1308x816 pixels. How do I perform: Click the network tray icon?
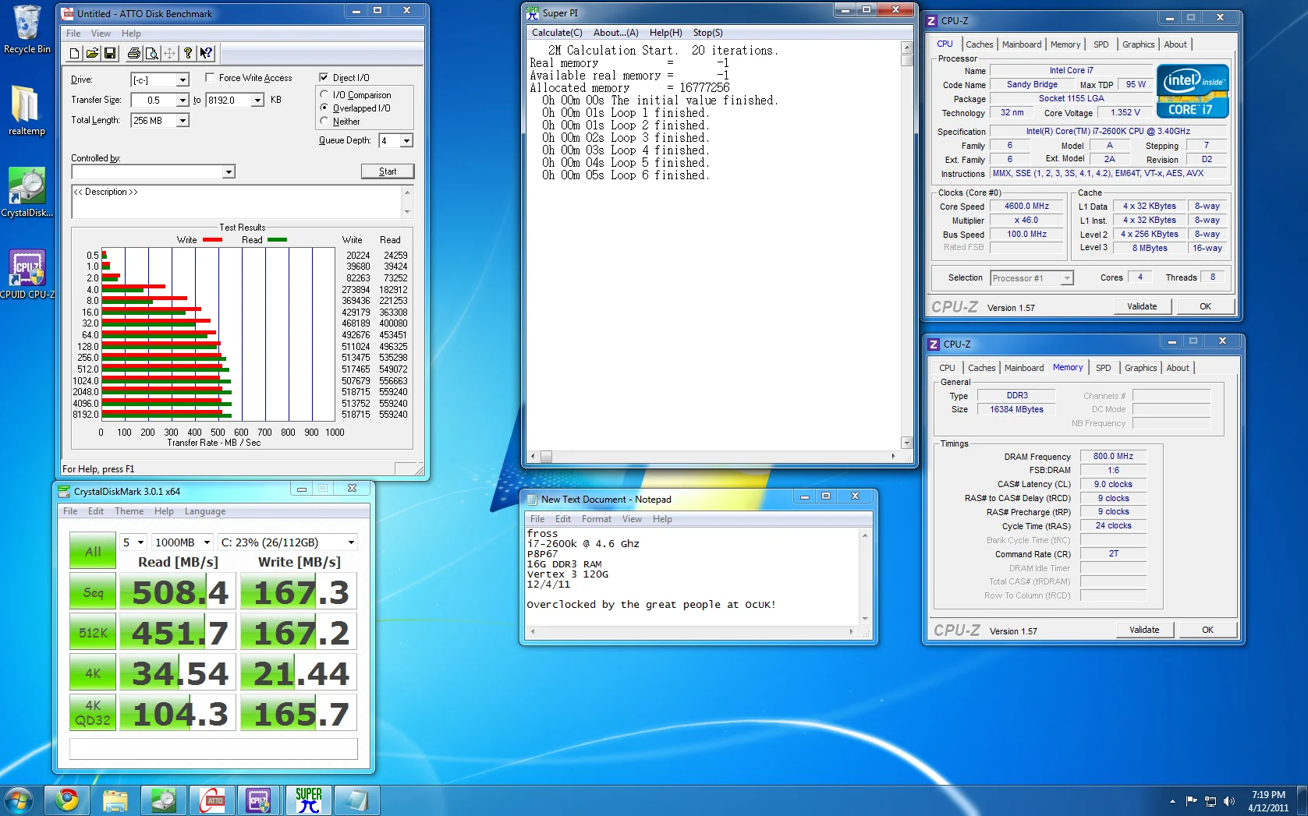tap(1211, 800)
